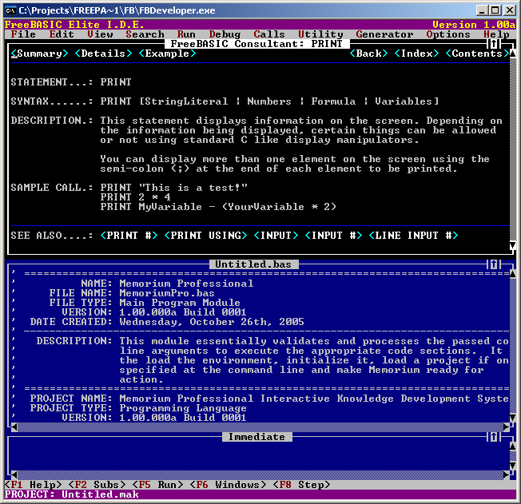Image resolution: width=521 pixels, height=504 pixels.
Task: Maximize the Immediate window
Action: coord(494,437)
